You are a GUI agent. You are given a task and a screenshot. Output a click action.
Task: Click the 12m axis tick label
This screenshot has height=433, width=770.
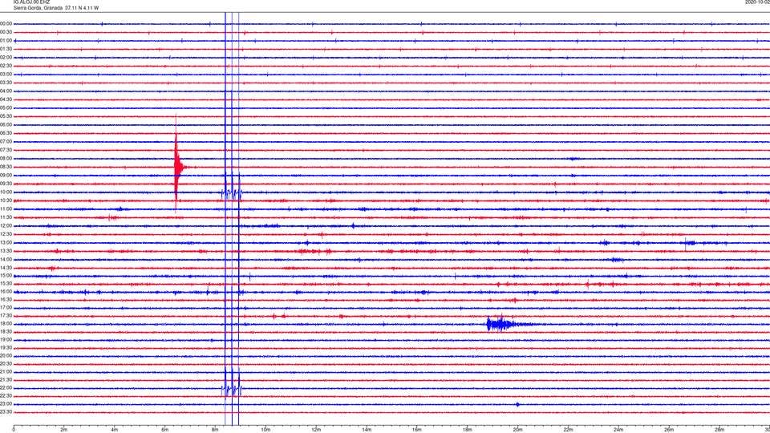click(x=316, y=430)
